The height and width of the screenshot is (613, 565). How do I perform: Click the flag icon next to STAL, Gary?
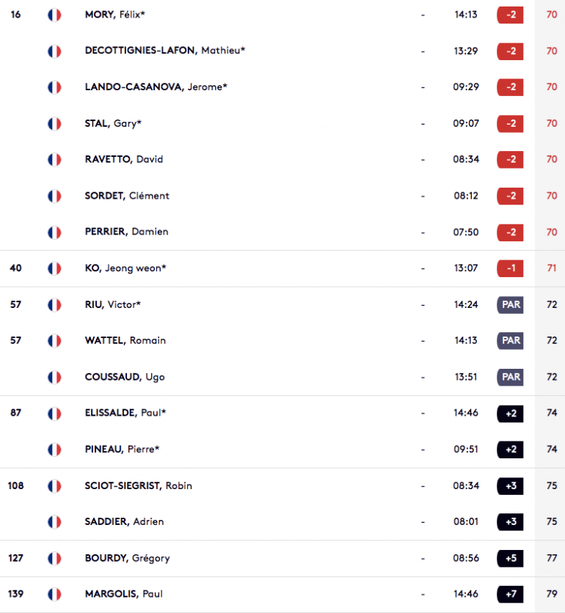[54, 123]
